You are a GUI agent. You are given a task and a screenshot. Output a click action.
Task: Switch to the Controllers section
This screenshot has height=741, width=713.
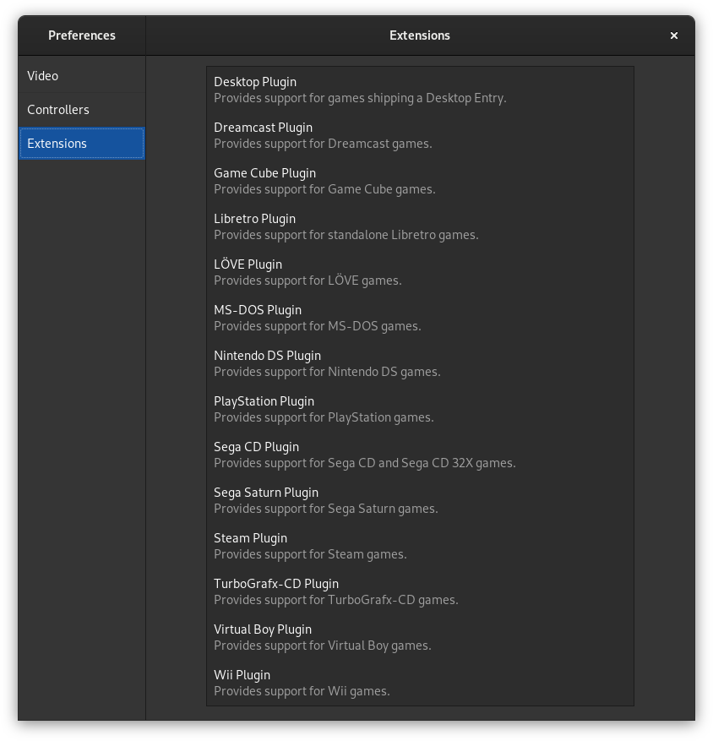coord(82,110)
